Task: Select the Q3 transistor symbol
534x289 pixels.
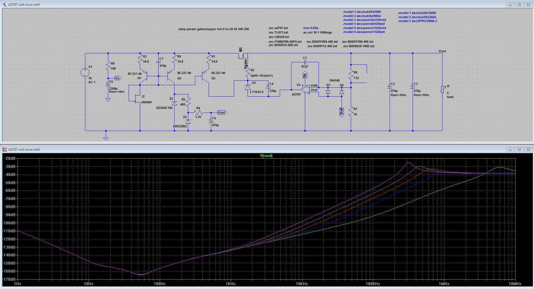Action: click(x=205, y=76)
